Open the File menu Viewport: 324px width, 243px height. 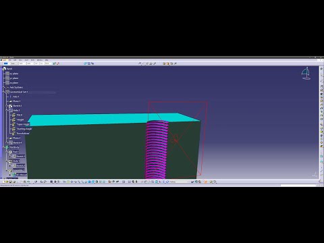(x=9, y=60)
